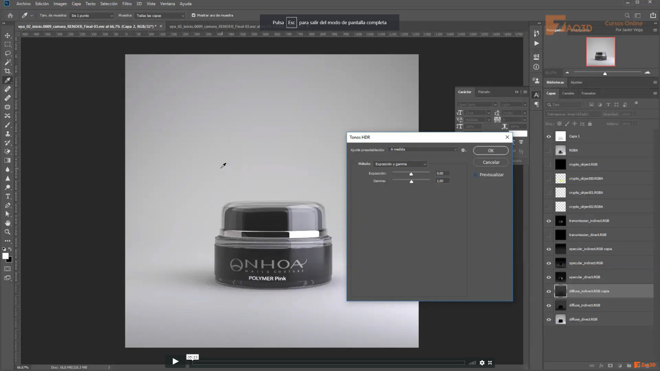Screen dimensions: 660x371
Task: Select the Crop tool
Action: pos(8,71)
